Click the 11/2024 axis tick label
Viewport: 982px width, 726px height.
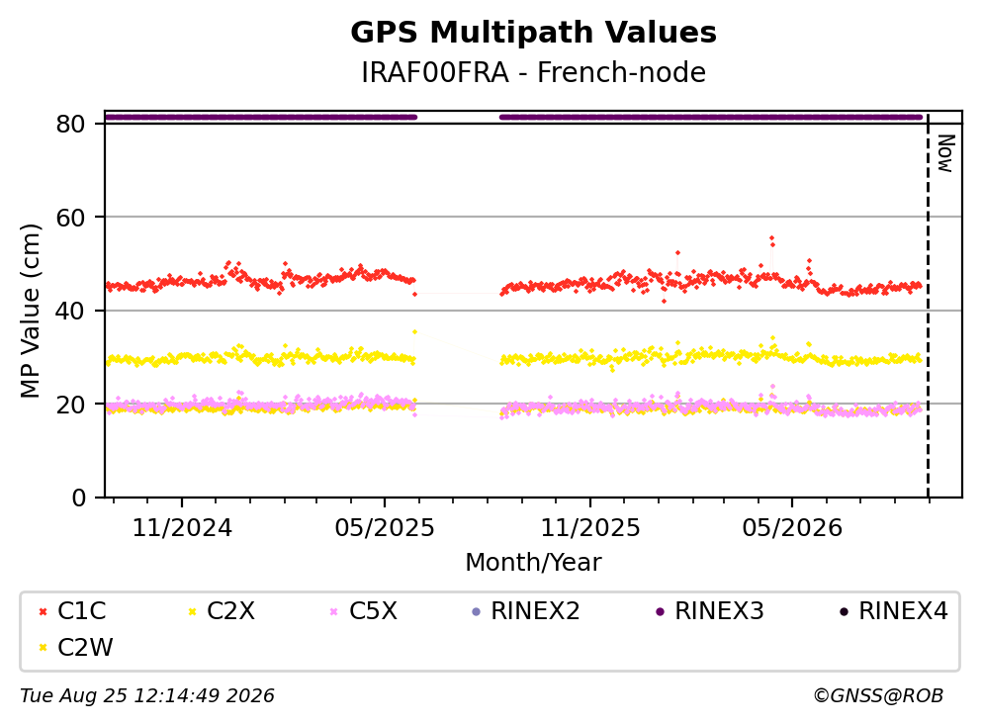coord(182,528)
